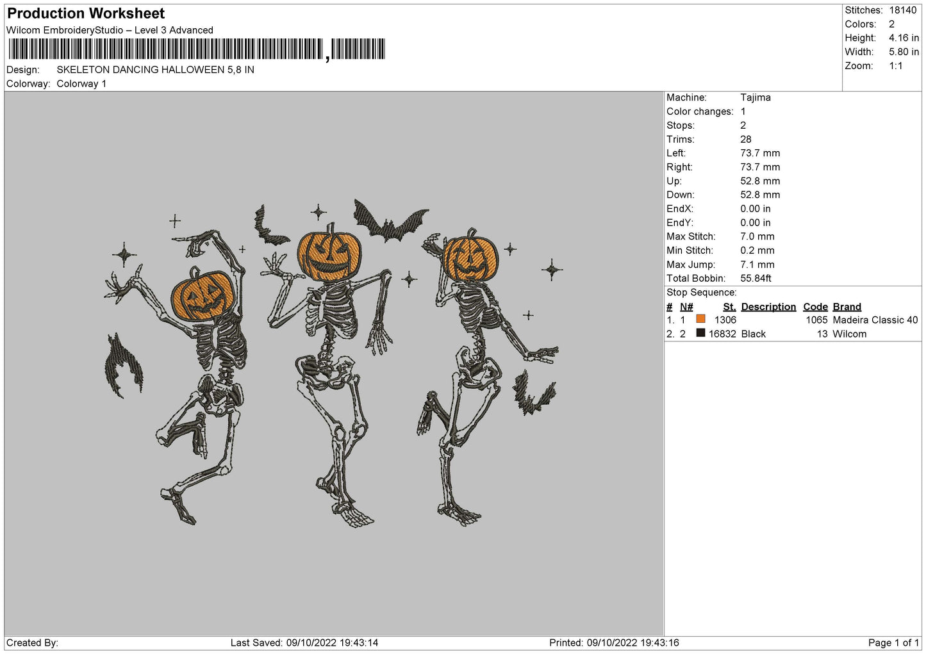The height and width of the screenshot is (654, 926).
Task: Click the Down value 52.8 mm
Action: pyautogui.click(x=760, y=195)
